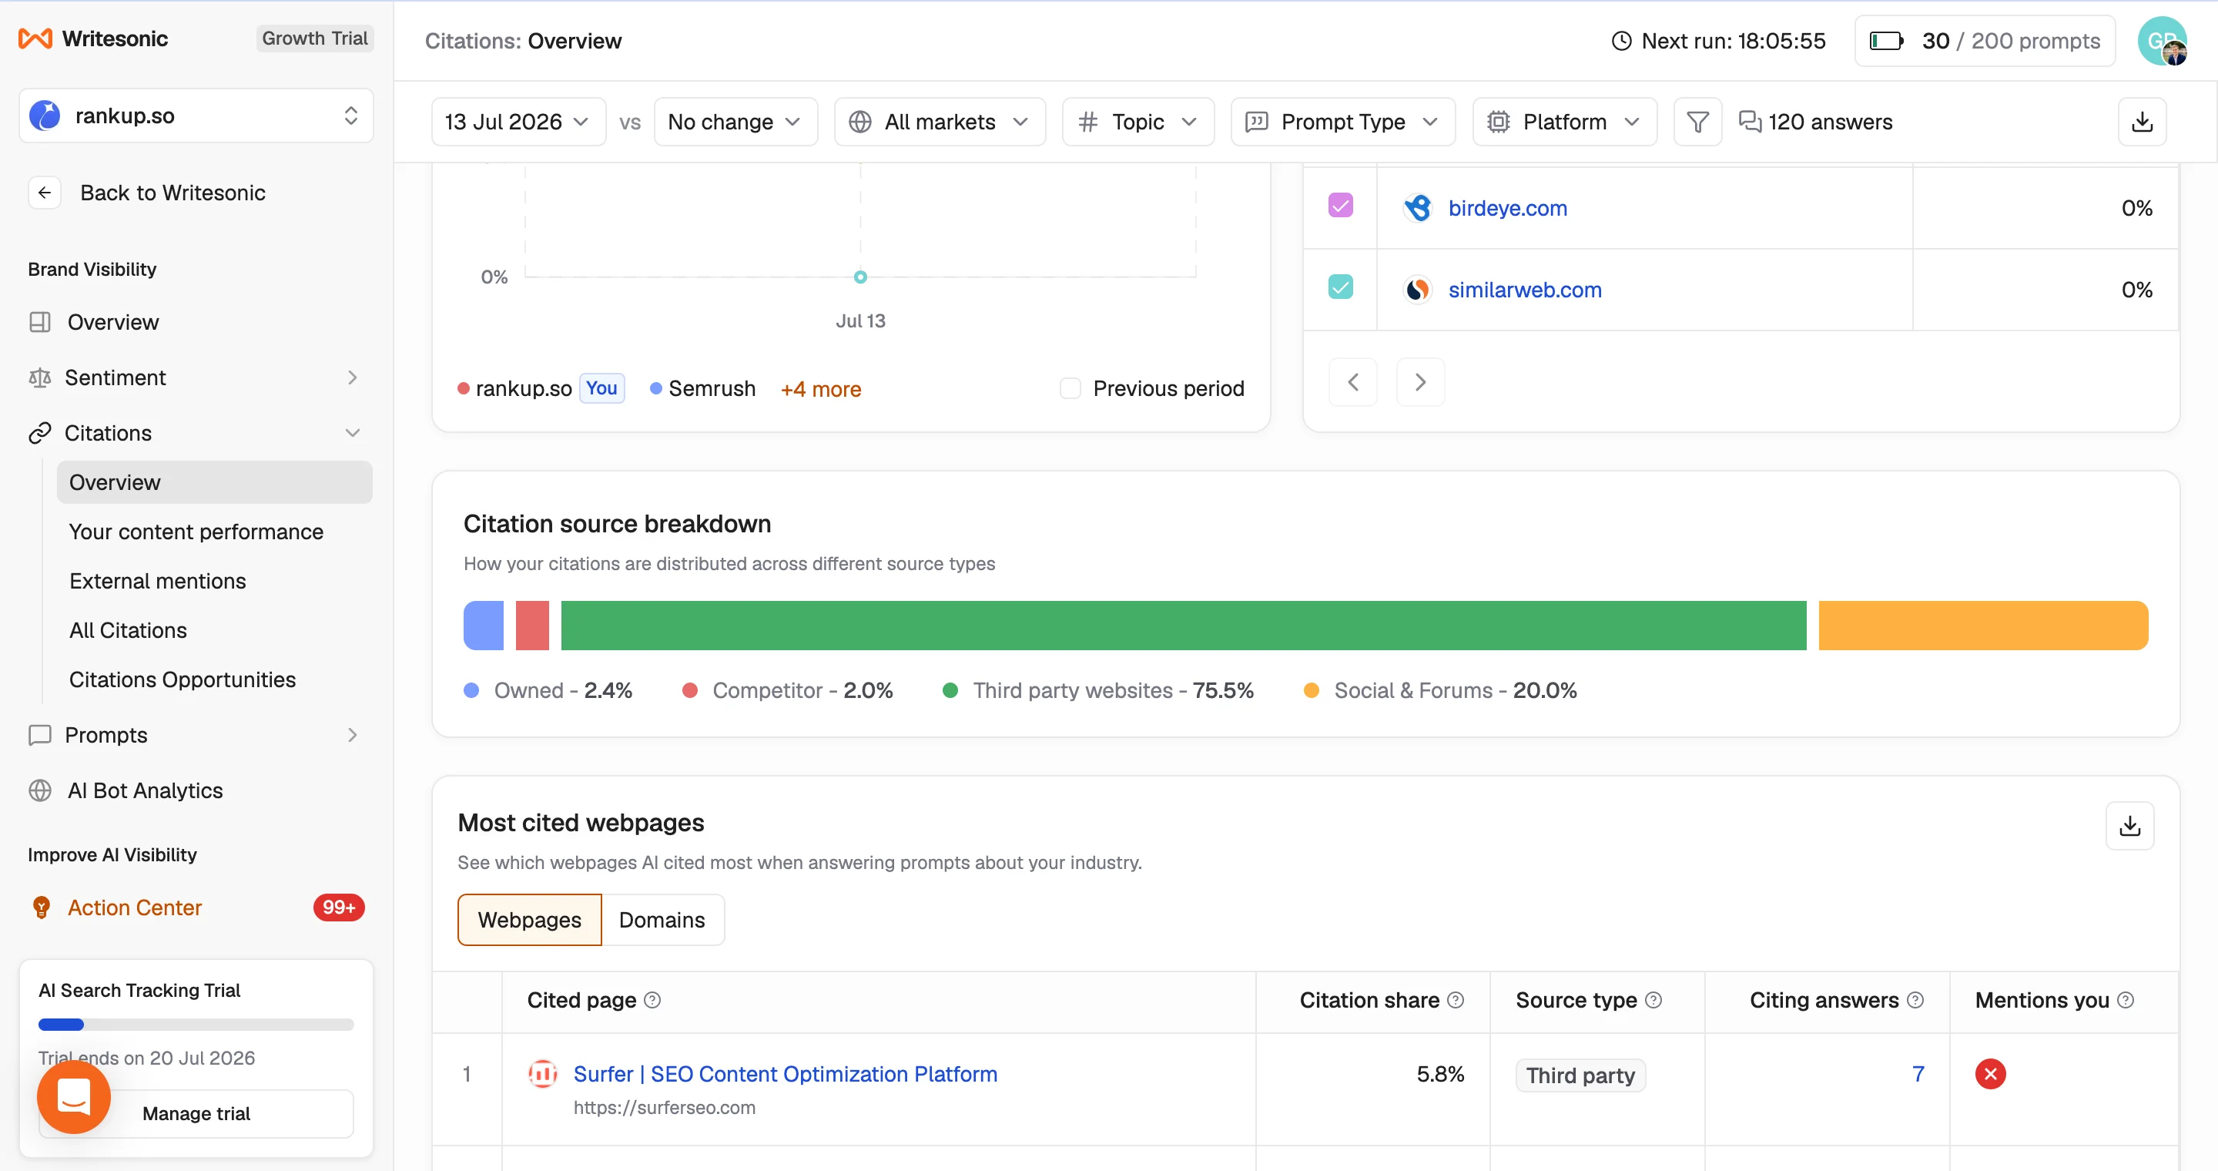The width and height of the screenshot is (2218, 1171).
Task: Open the Topic filter dropdown
Action: (1137, 122)
